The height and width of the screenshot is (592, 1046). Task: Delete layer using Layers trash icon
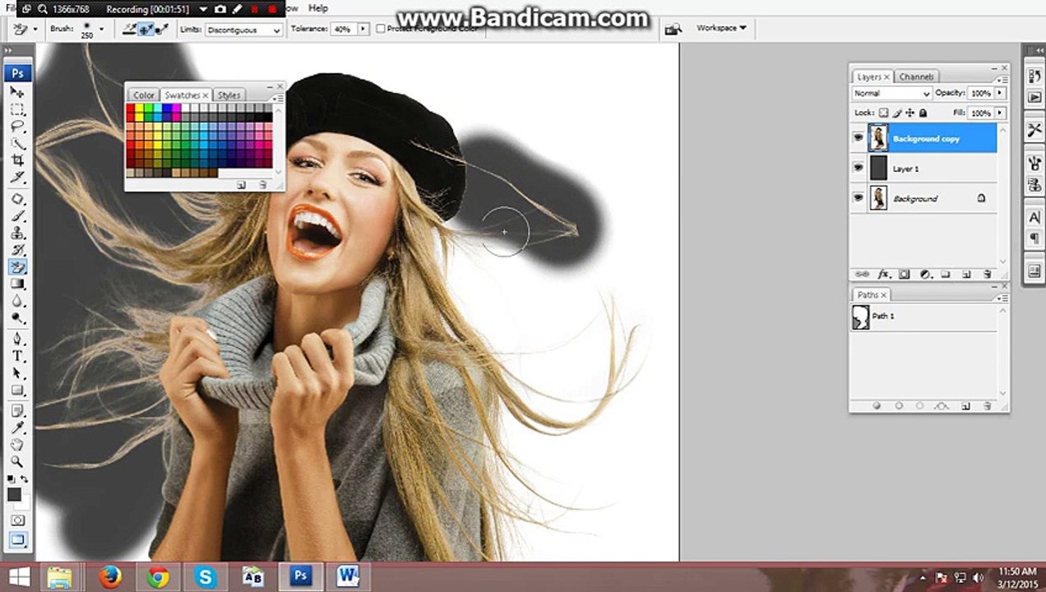pos(987,274)
